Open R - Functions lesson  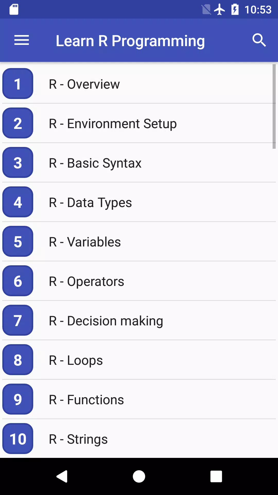(x=139, y=400)
